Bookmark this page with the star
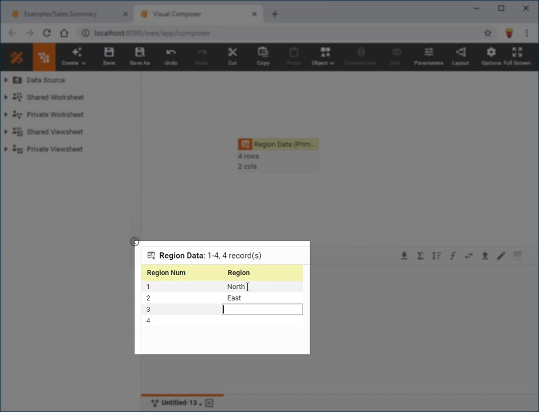This screenshot has width=539, height=412. click(488, 33)
